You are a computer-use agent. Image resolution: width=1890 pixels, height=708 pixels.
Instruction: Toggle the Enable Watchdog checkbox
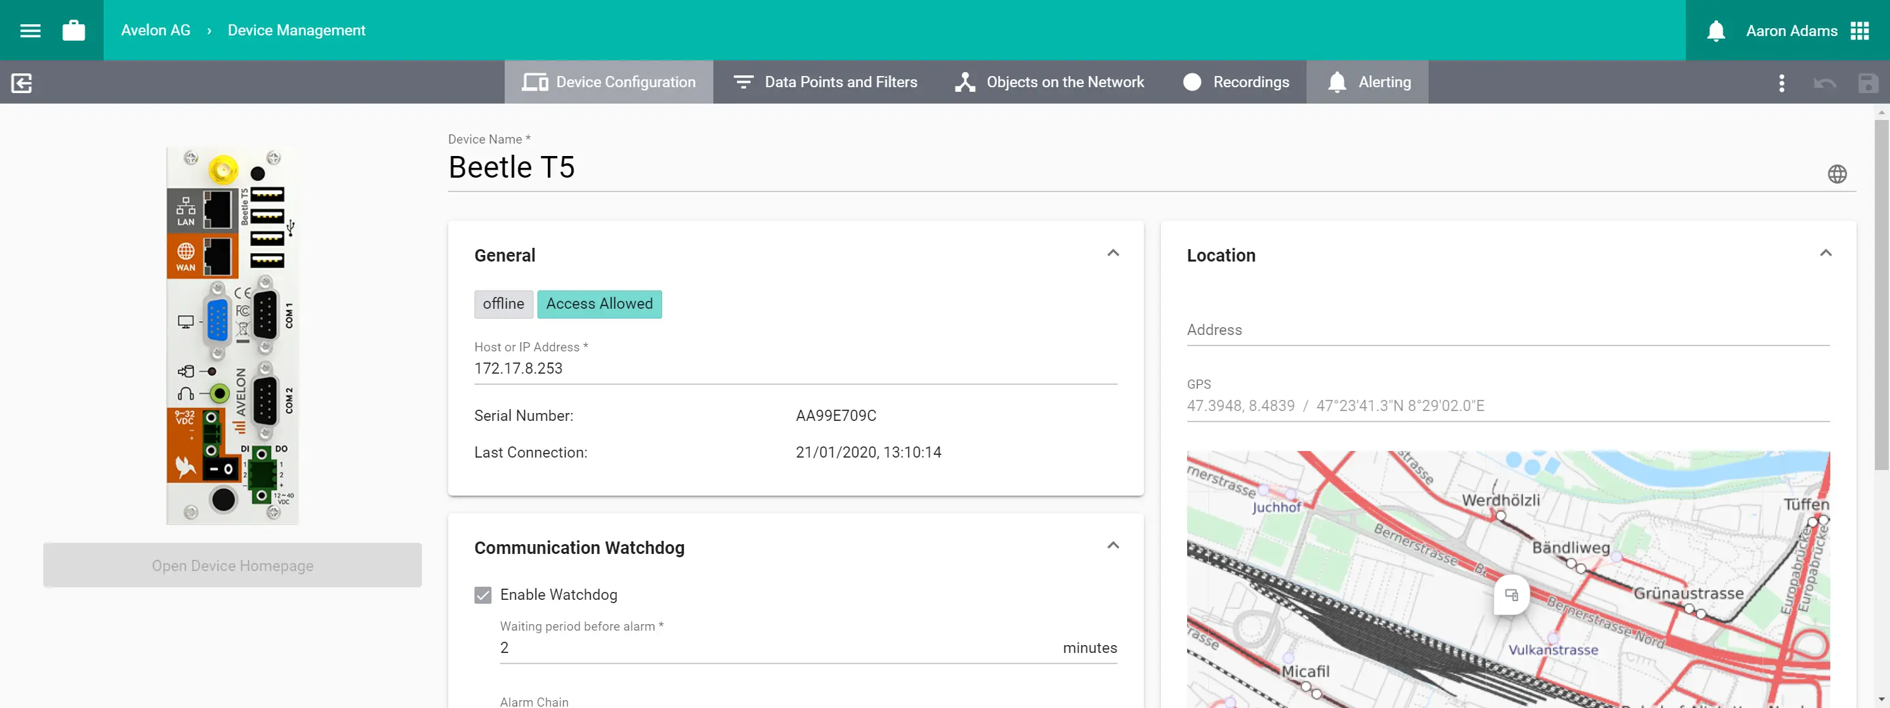[483, 595]
